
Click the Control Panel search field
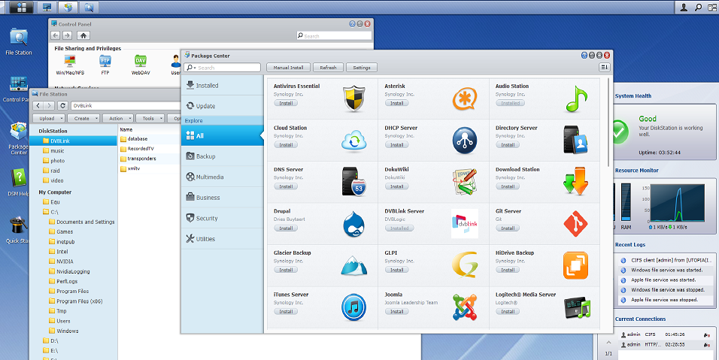point(334,36)
